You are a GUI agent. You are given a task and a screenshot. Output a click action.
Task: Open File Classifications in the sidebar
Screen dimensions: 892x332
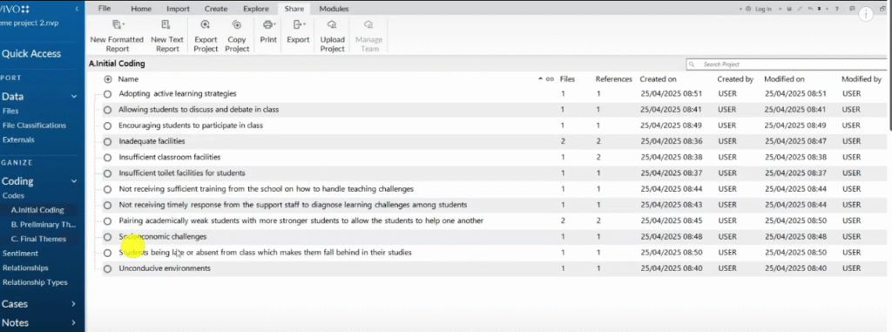(34, 125)
